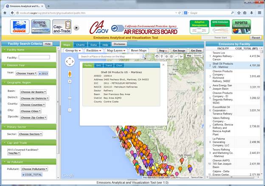Image resolution: width=265 pixels, height=186 pixels.
Task: Click the Hide search criteria button
Action: coord(48,44)
